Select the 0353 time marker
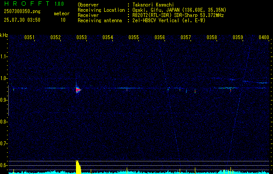The height and width of the screenshot is (174, 273). point(82,37)
